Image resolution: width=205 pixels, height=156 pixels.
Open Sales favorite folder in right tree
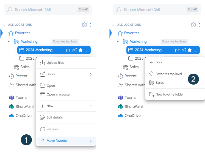[x=131, y=67]
